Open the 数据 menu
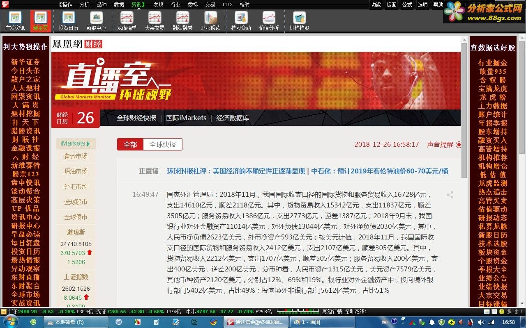This screenshot has height=328, width=526. (x=119, y=5)
